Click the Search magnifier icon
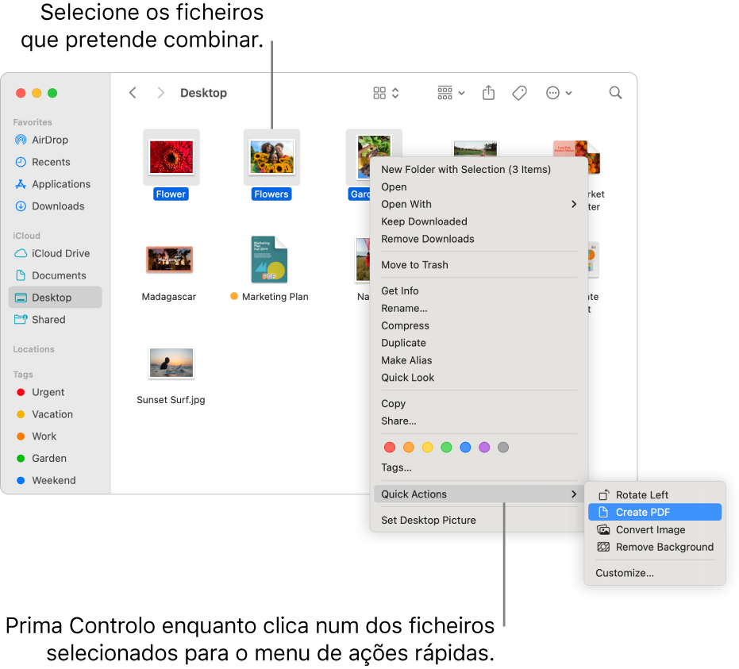 [x=615, y=93]
